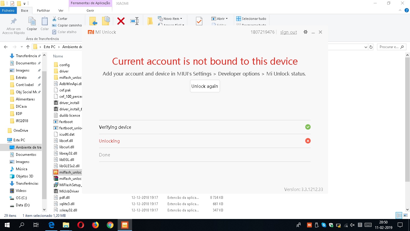Collapse the Explorer ribbon with chevron
The width and height of the screenshot is (410, 231).
(400, 11)
